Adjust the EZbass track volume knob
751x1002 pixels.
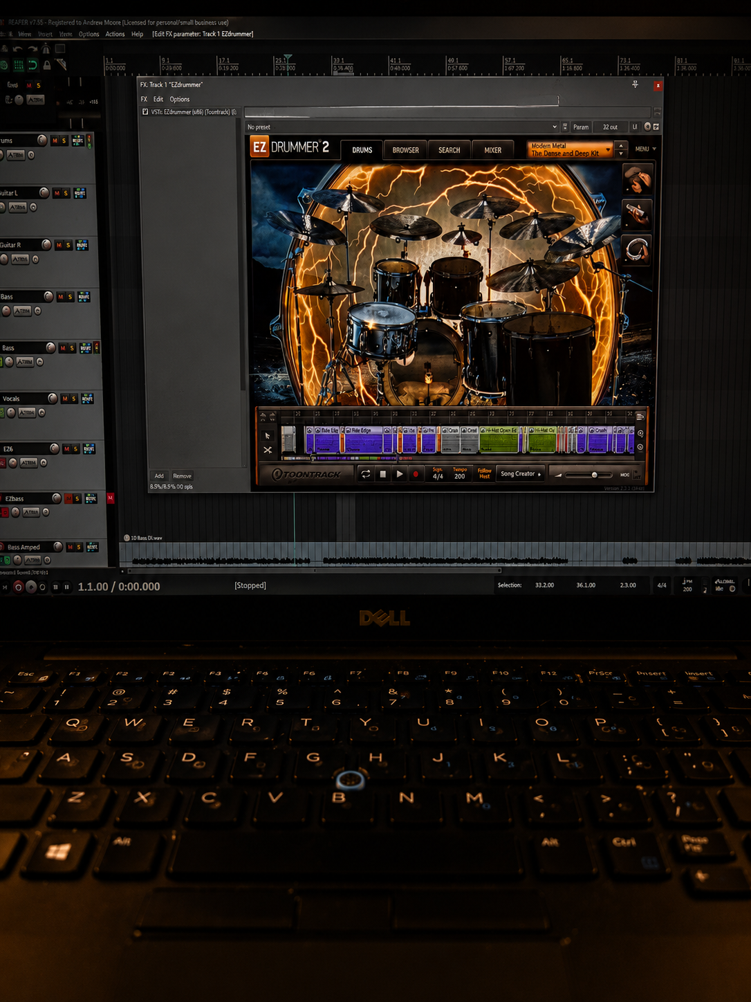[57, 498]
